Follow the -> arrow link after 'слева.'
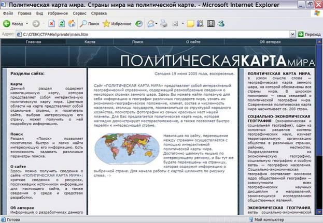The width and height of the screenshot is (323, 223). point(109,175)
